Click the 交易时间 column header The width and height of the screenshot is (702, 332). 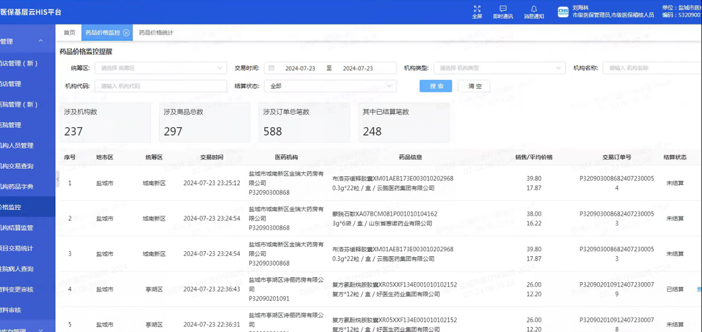[212, 157]
